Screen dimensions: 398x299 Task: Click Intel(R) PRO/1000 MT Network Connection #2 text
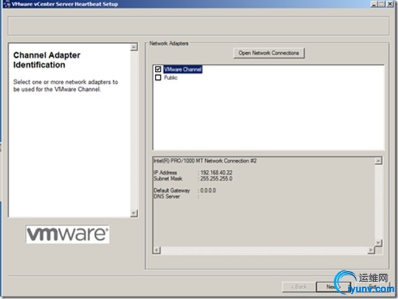coord(205,161)
